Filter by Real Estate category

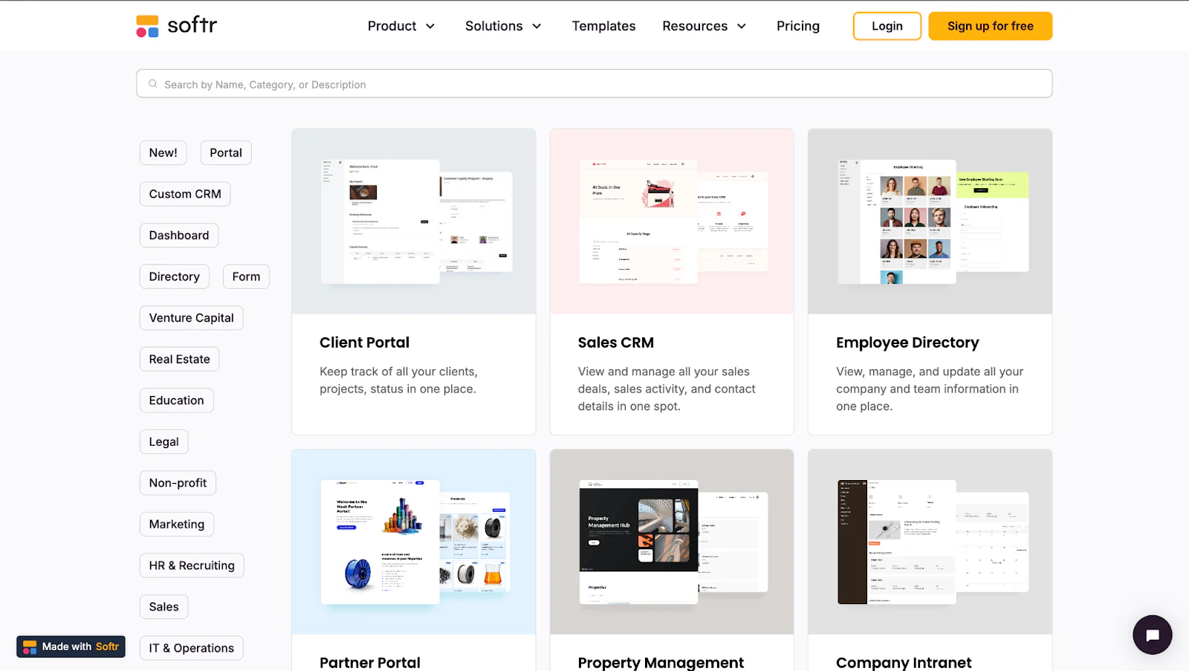coord(179,359)
